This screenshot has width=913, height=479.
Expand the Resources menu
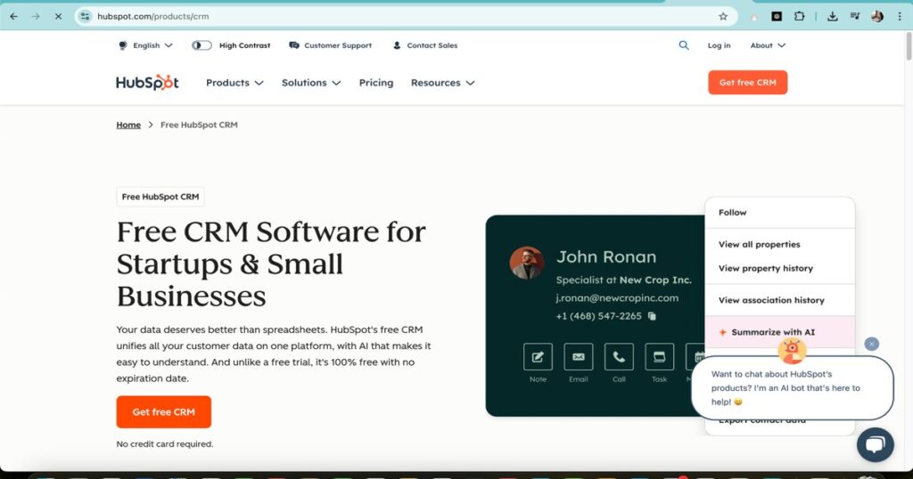[x=442, y=83]
